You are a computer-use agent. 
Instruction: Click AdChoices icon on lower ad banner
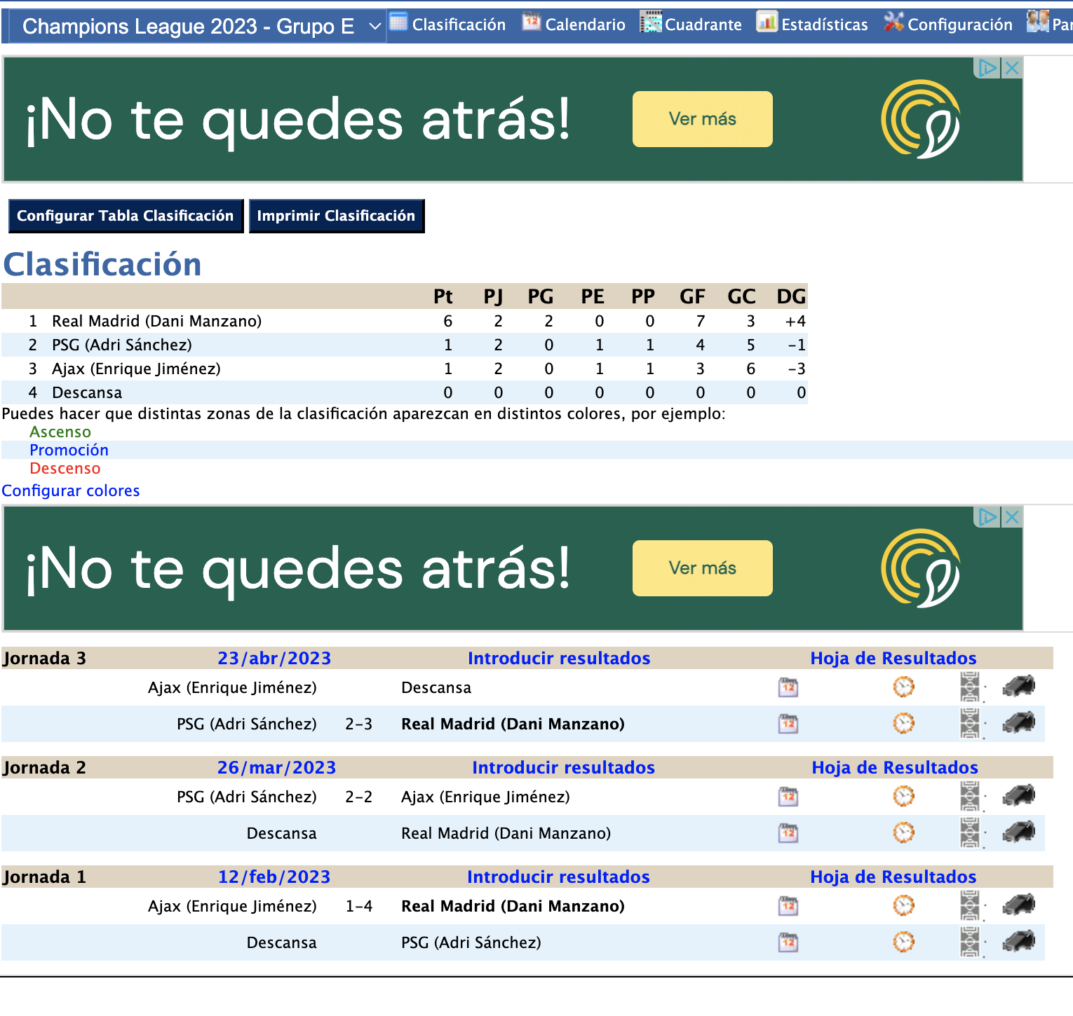pos(987,517)
